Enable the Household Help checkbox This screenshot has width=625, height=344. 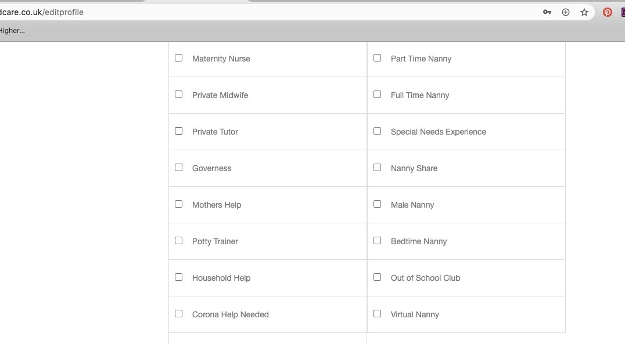click(178, 277)
